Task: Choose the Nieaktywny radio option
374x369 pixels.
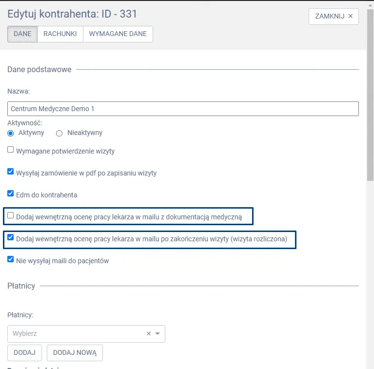Action: pos(59,133)
